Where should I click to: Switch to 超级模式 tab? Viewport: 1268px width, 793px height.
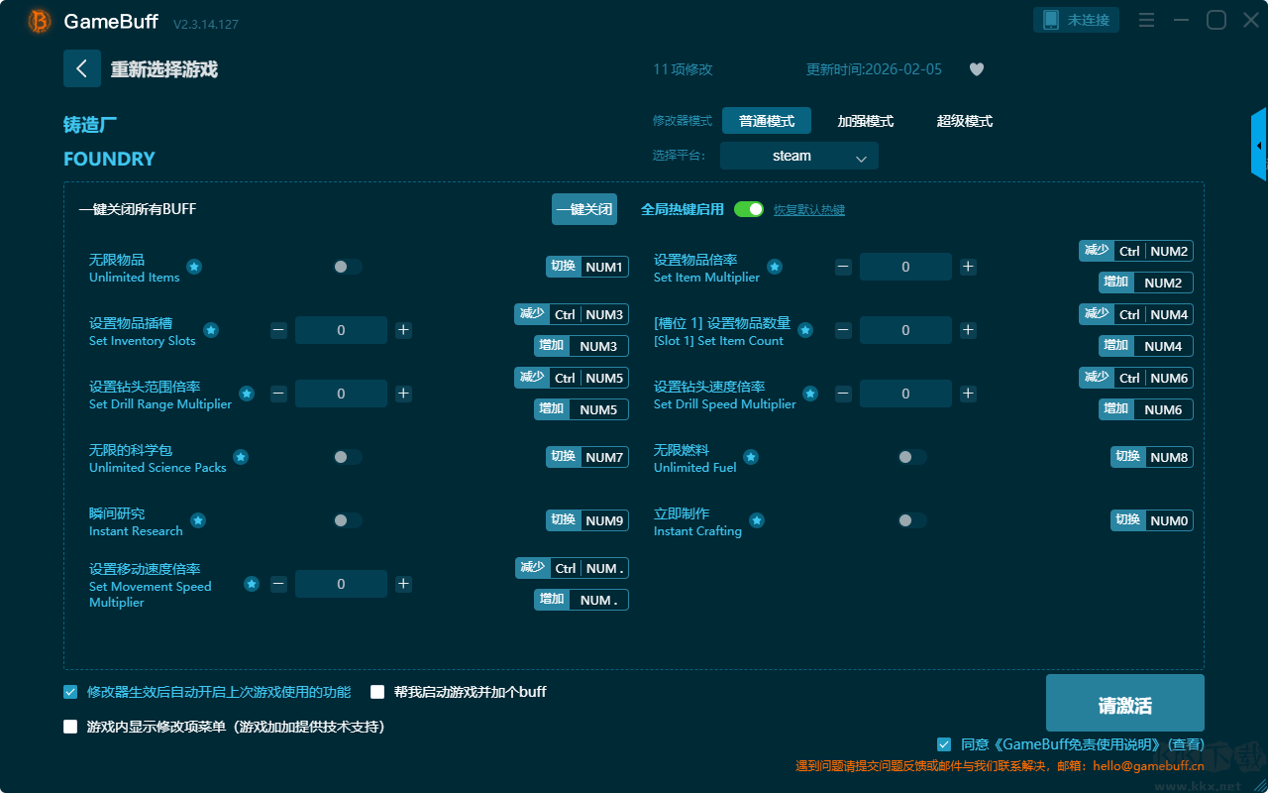pos(965,121)
